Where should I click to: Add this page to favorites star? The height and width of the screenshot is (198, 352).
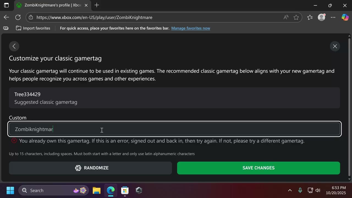point(296,17)
